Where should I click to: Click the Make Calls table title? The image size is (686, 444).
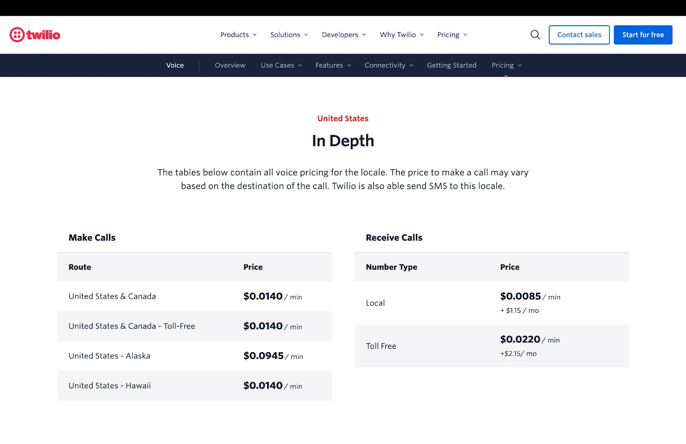[92, 237]
